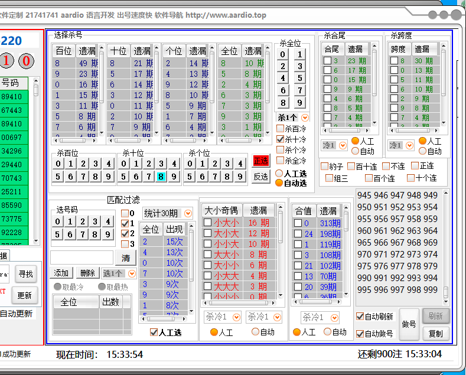This screenshot has height=375, width=466.
Task: Click the 自动更新 label
Action: 16,314
